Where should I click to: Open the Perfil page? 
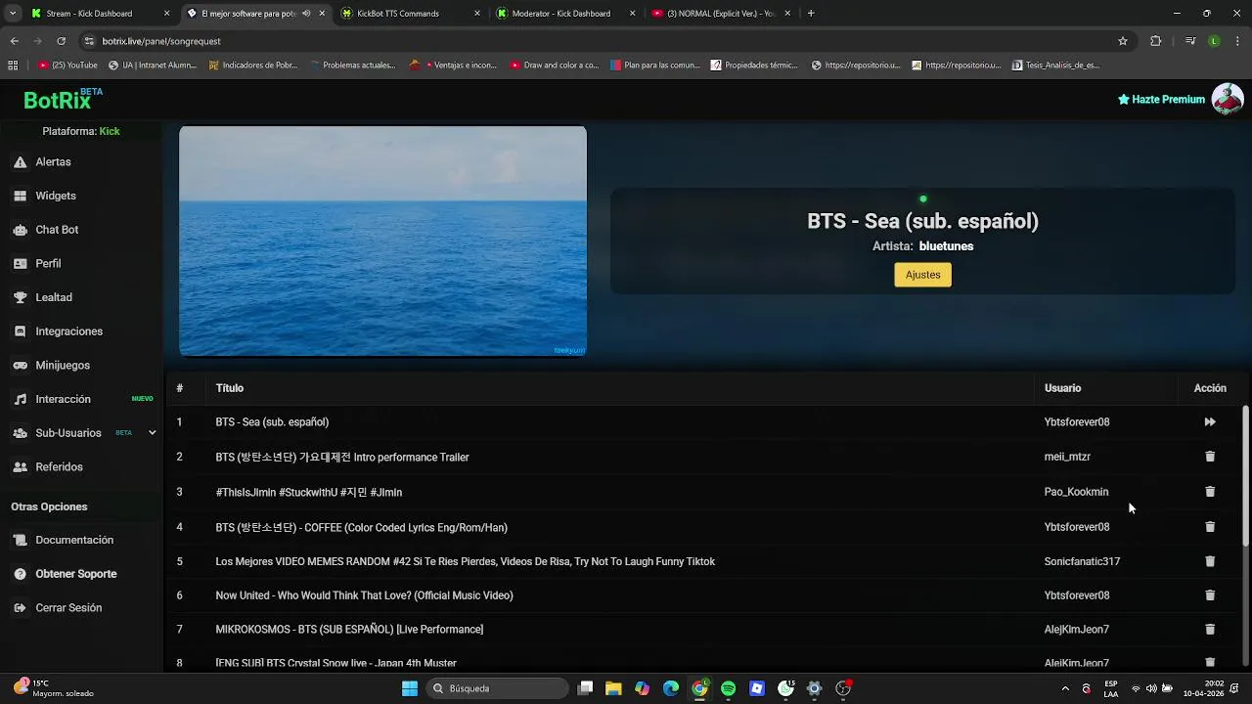tap(48, 264)
